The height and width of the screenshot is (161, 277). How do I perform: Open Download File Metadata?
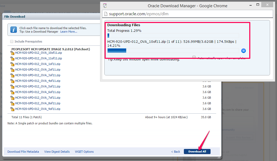pyautogui.click(x=23, y=152)
